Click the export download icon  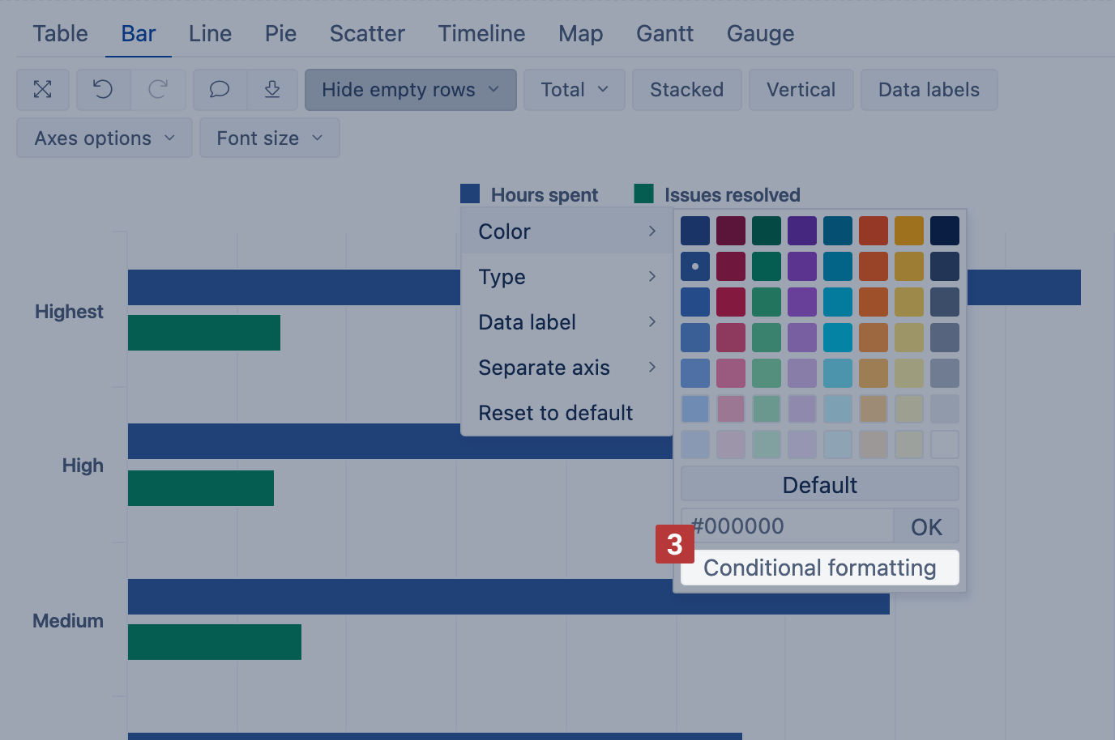pyautogui.click(x=272, y=90)
